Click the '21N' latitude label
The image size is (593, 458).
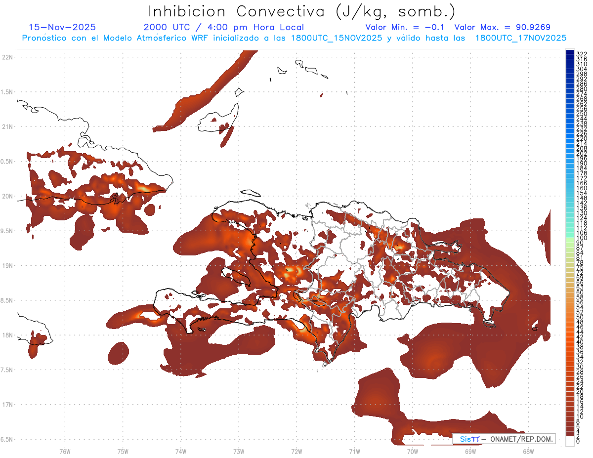[x=7, y=126]
